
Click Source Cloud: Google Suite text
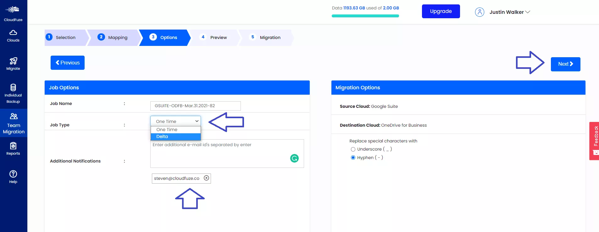click(369, 106)
